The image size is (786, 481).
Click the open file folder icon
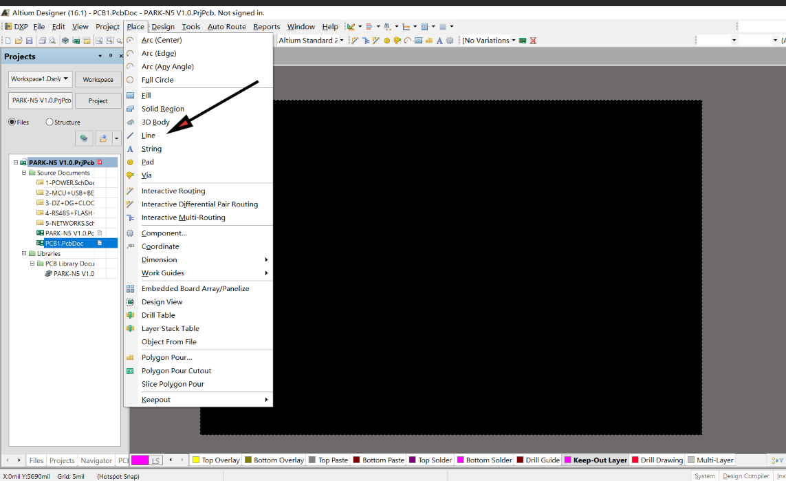click(x=19, y=41)
